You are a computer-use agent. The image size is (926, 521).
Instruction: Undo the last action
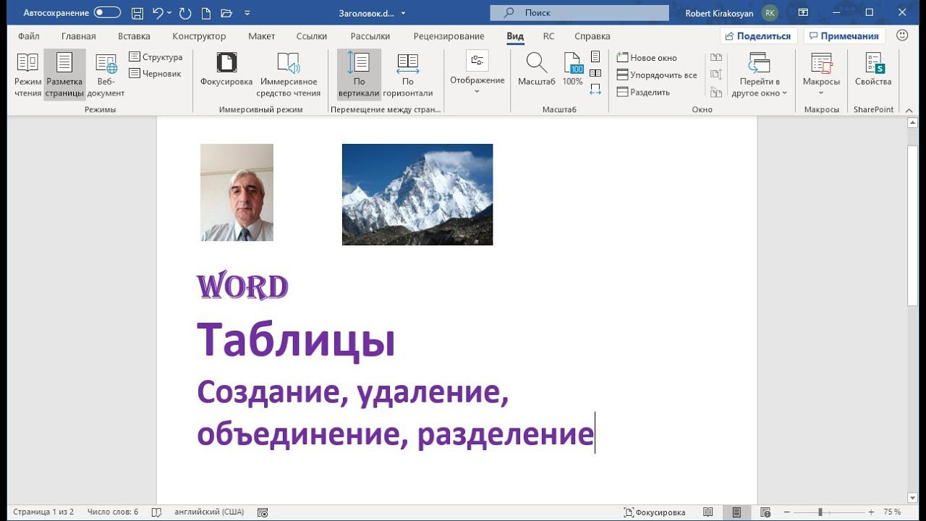(158, 12)
